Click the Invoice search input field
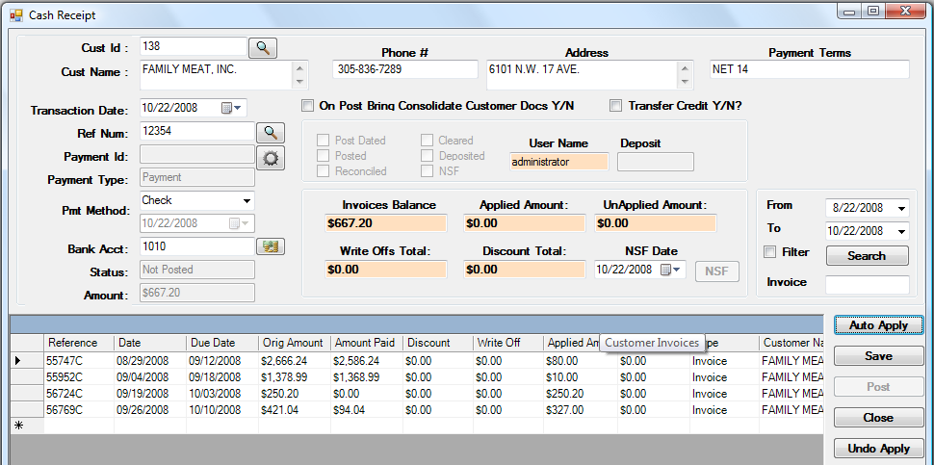Image resolution: width=934 pixels, height=465 pixels. [867, 284]
